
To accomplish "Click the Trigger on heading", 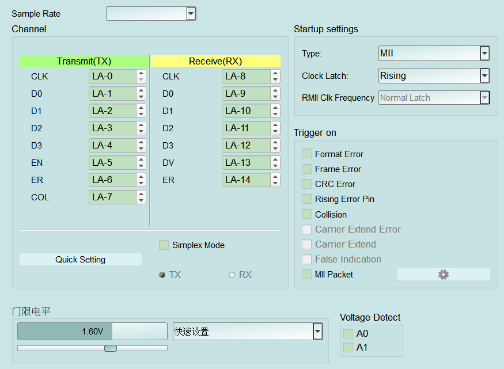I will [x=315, y=132].
